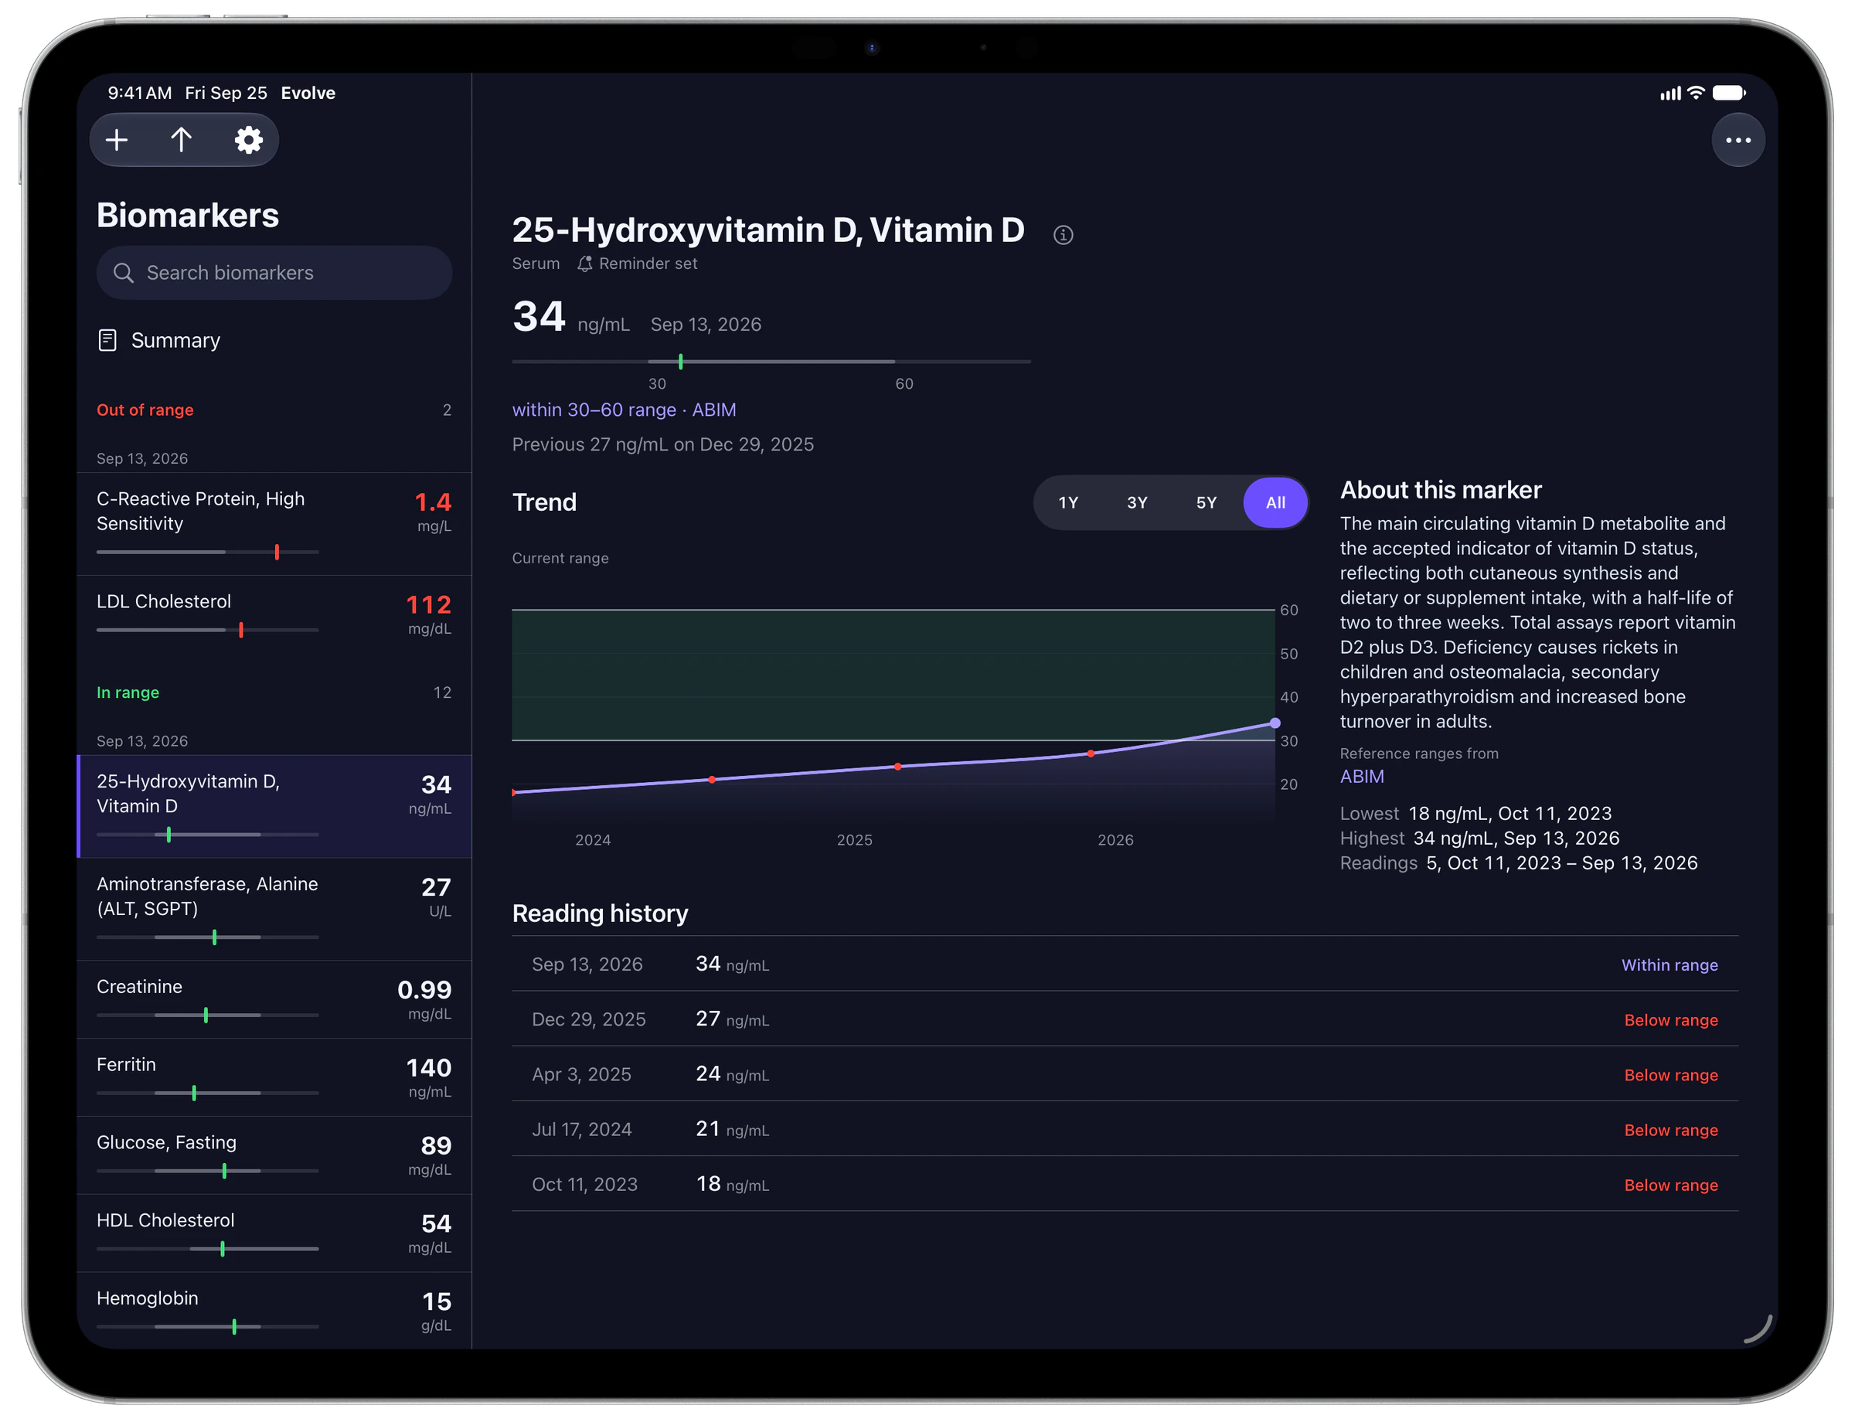Click the latest trend chart point
The height and width of the screenshot is (1422, 1855).
(x=1275, y=723)
